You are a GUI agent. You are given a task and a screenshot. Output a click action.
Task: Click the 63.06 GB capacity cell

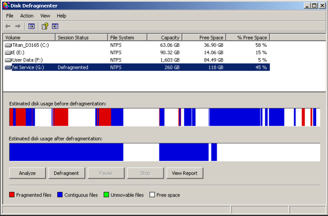(170, 45)
